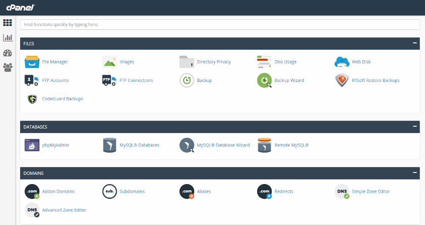Click the cPanel logo
This screenshot has height=225, width=425.
click(x=21, y=8)
